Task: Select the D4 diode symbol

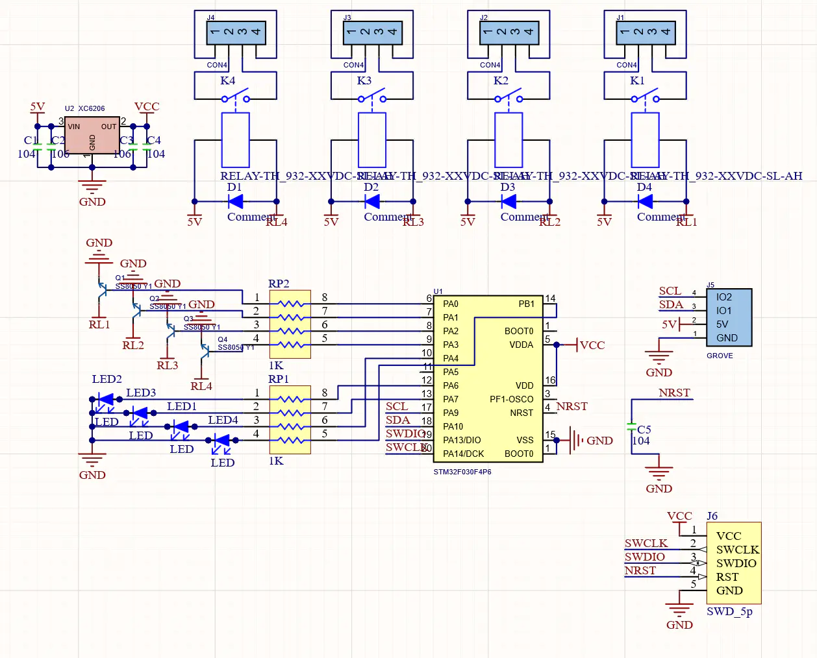Action: tap(645, 201)
